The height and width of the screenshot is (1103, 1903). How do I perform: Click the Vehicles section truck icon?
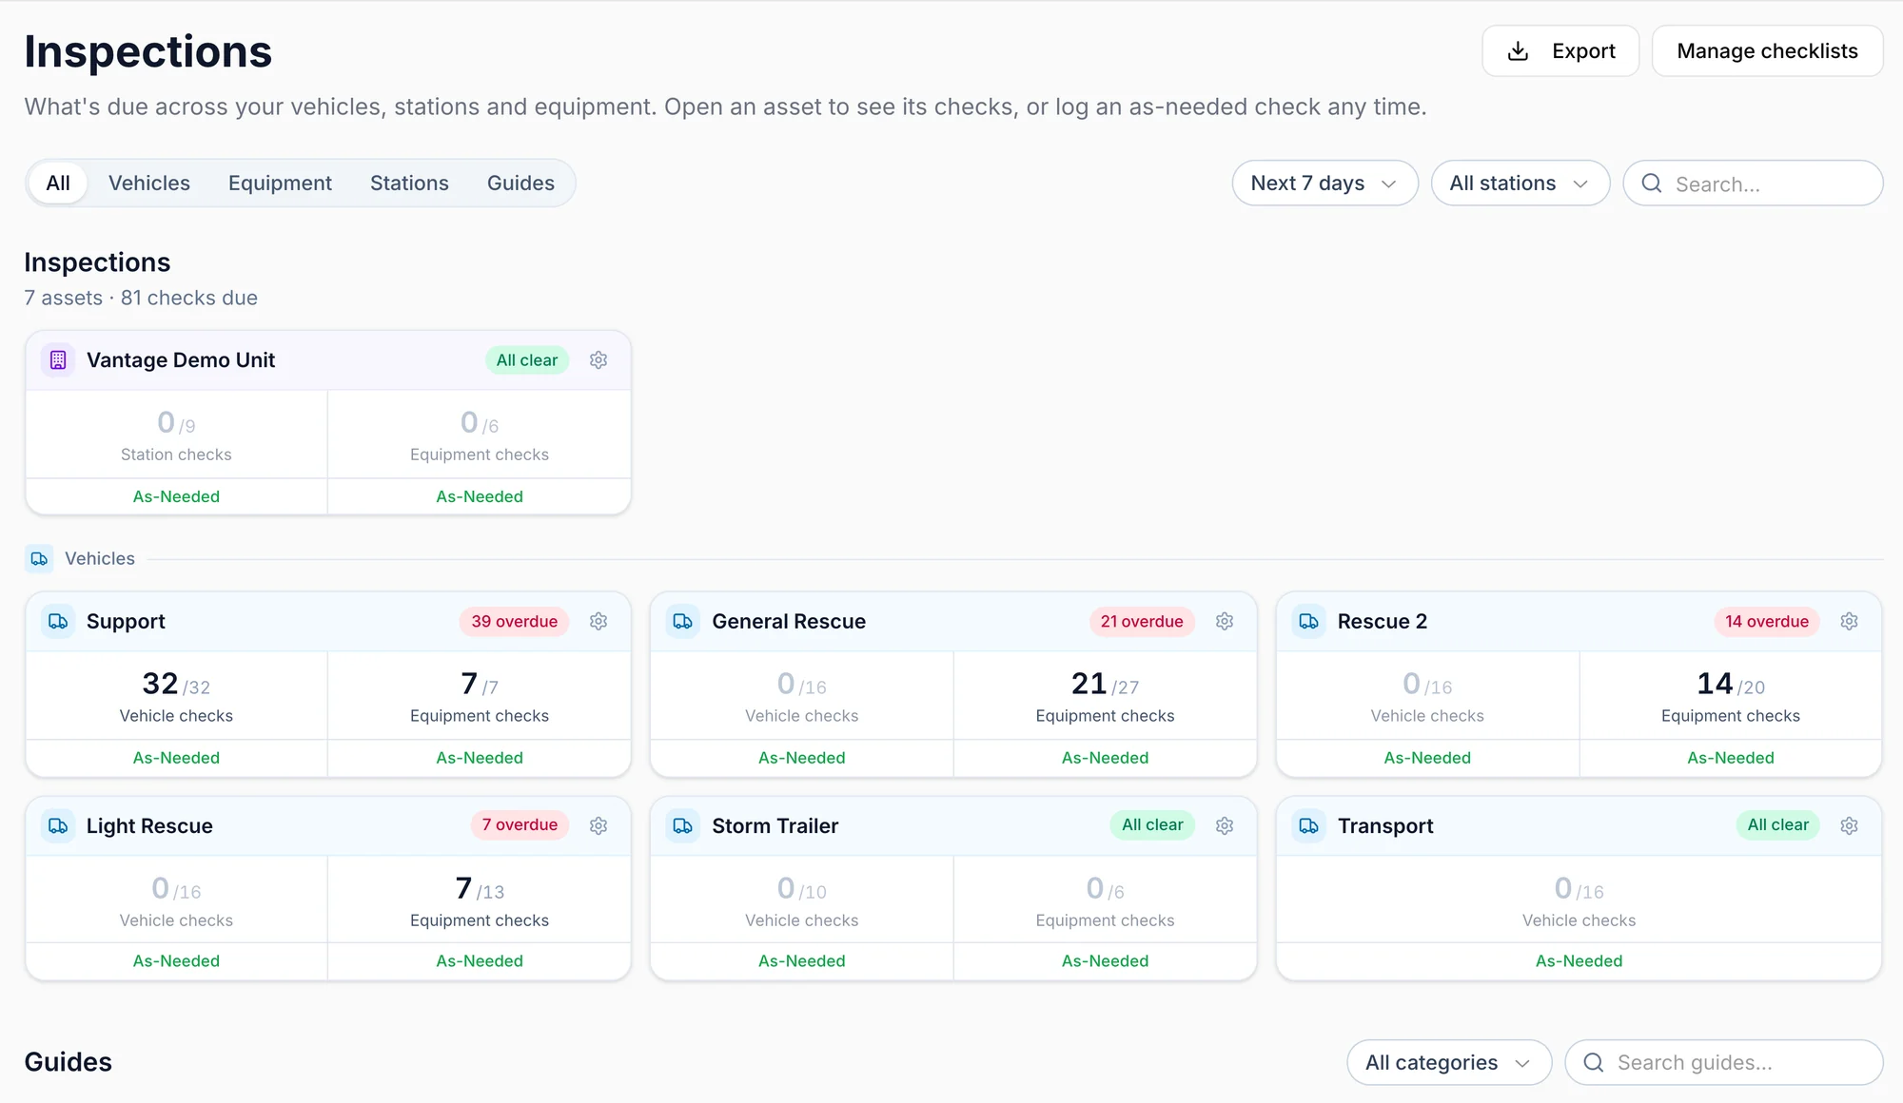pos(39,559)
